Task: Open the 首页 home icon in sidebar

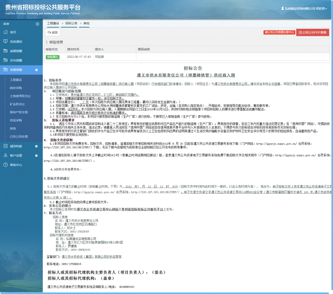Action: tap(6, 32)
